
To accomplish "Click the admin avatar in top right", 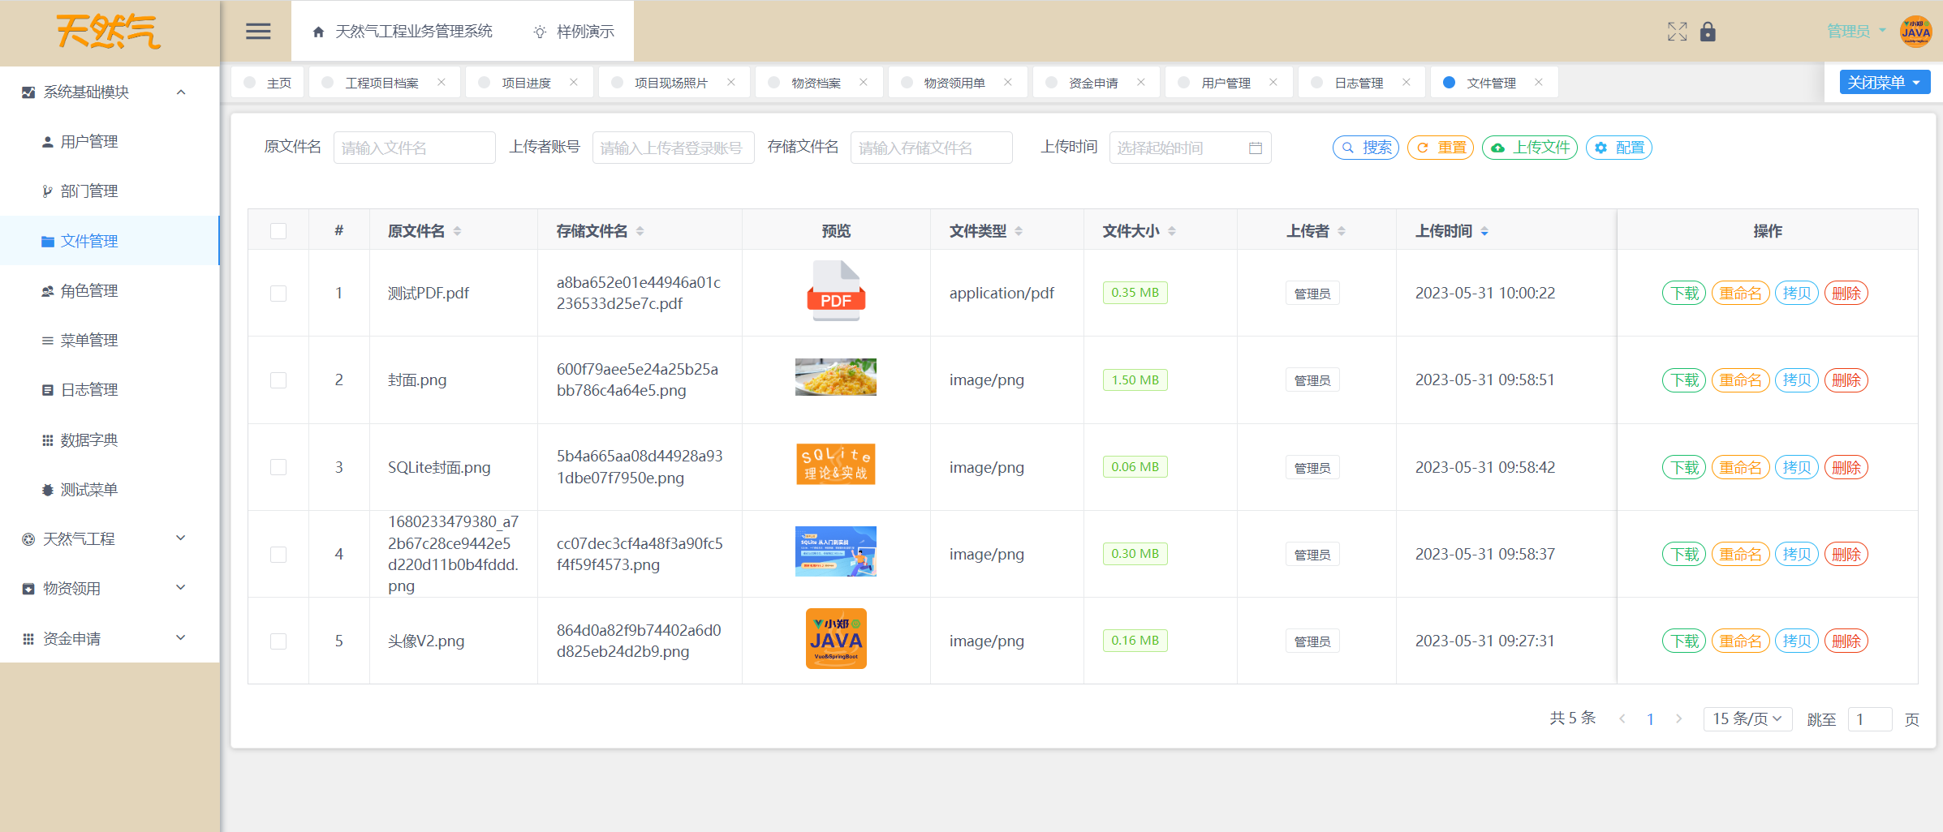I will coord(1915,32).
